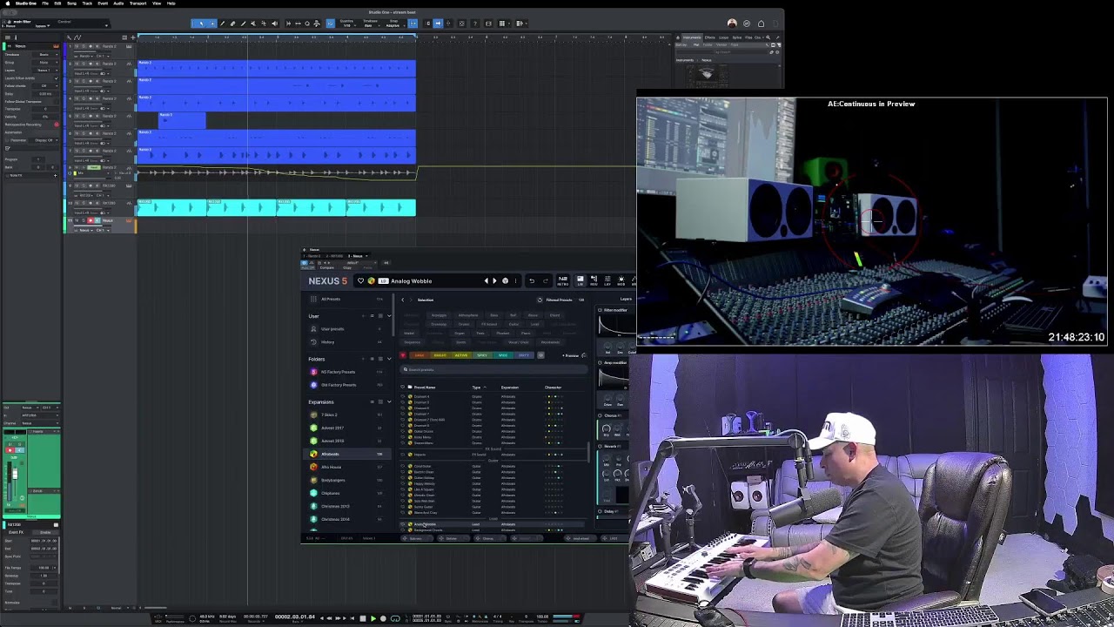Select All Presets in Nexus sidebar
The image size is (1114, 627).
click(x=331, y=300)
